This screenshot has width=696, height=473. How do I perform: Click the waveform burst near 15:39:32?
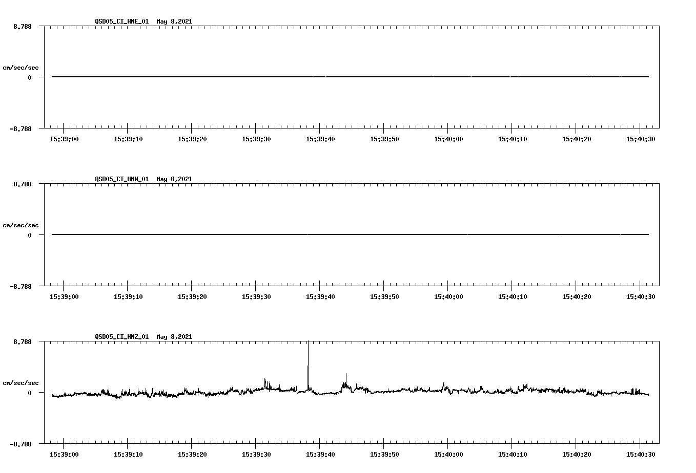pyautogui.click(x=265, y=381)
